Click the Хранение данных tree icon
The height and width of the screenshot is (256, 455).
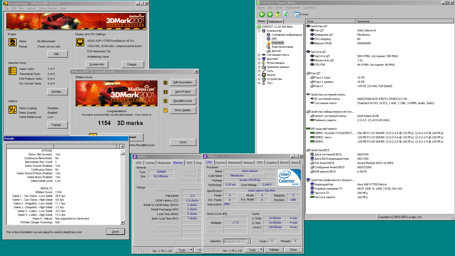click(264, 67)
